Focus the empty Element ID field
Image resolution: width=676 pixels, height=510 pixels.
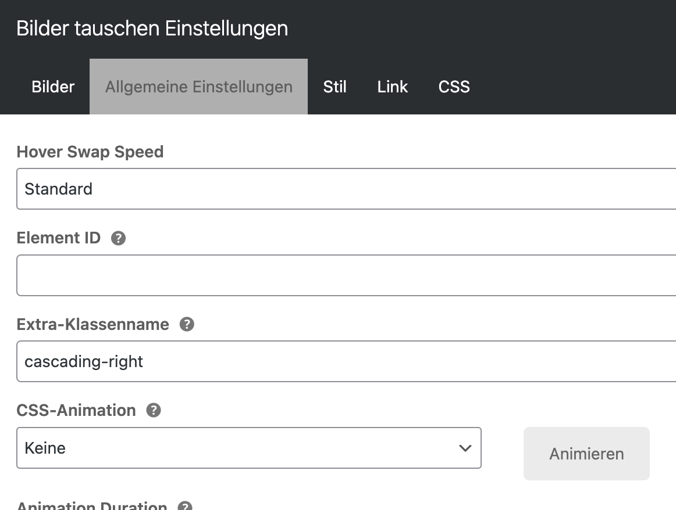point(346,275)
